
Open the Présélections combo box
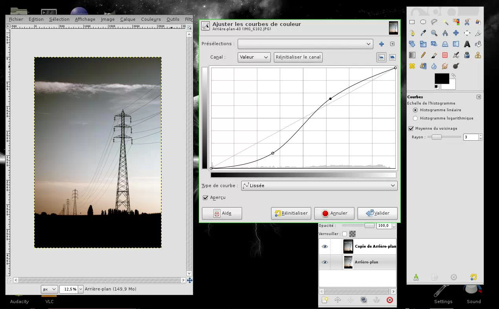305,44
